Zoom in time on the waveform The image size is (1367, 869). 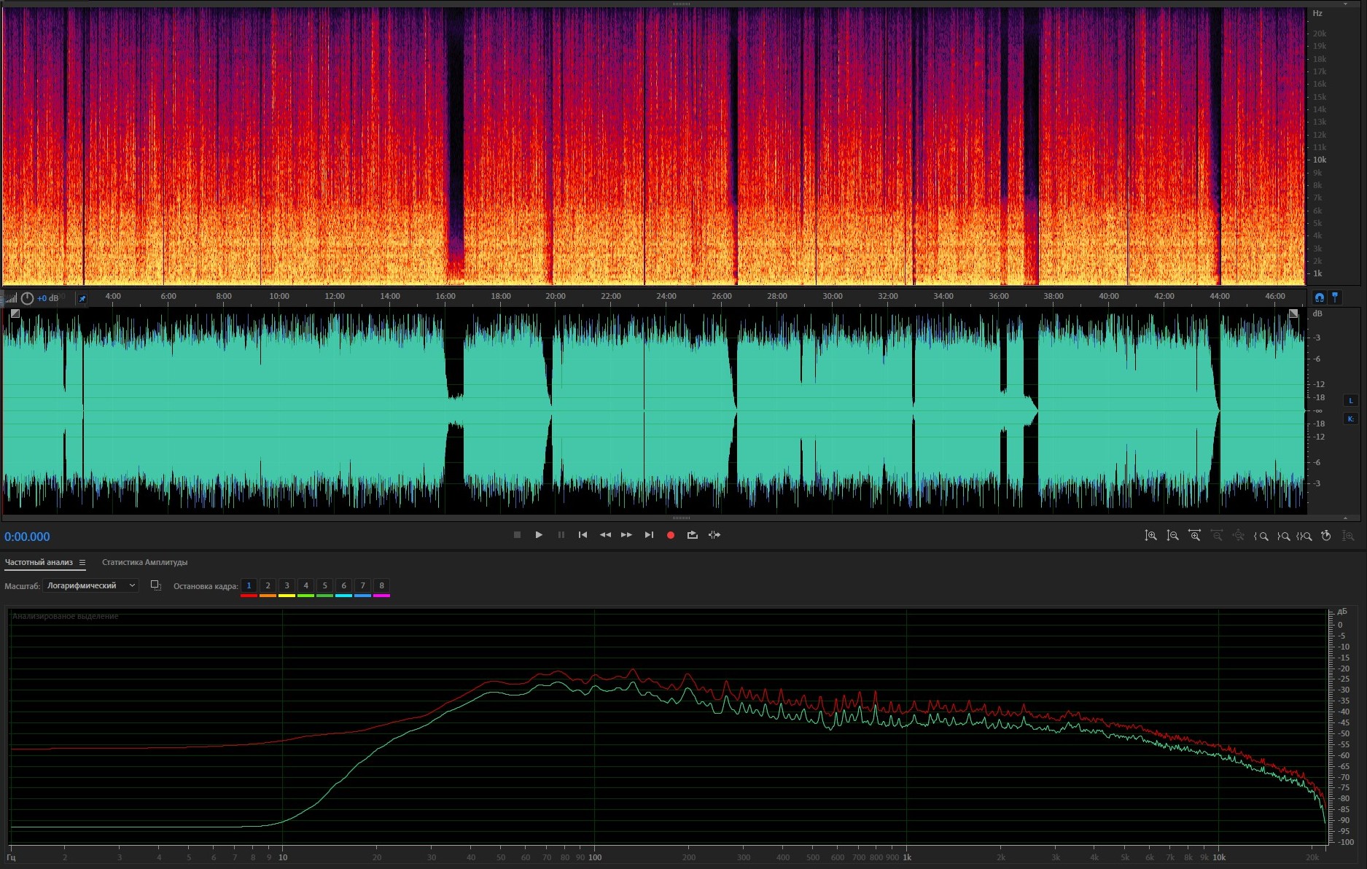(1194, 536)
